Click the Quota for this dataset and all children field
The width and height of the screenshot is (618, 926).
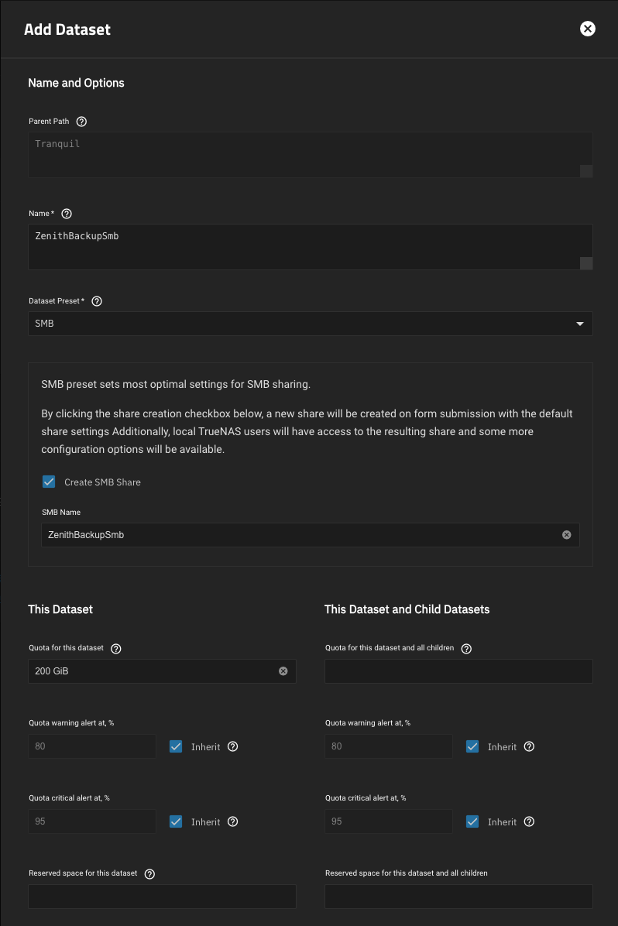(x=458, y=671)
